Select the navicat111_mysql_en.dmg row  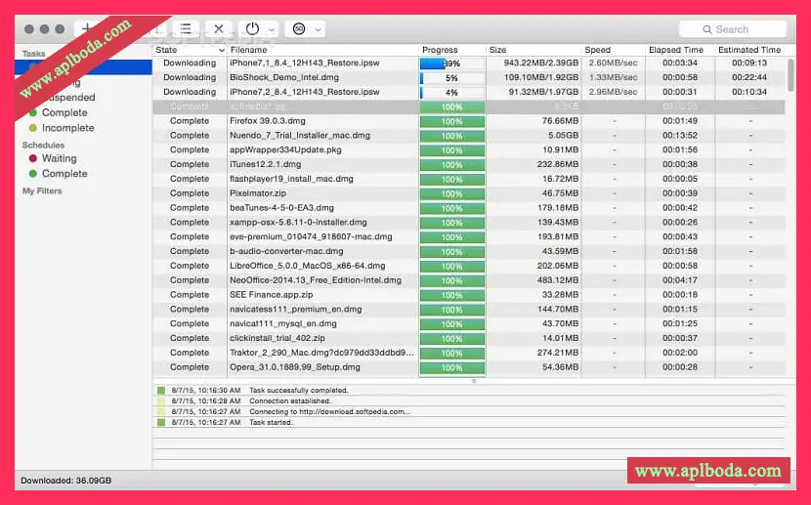coord(469,323)
